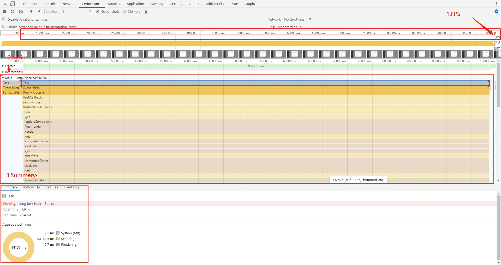Select the Vue._render flame bar
The image size is (501, 265).
pyautogui.click(x=257, y=127)
